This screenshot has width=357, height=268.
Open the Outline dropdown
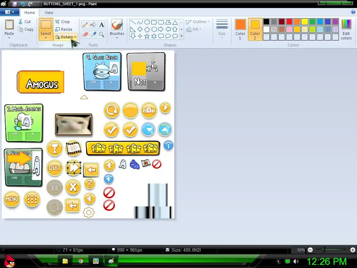[198, 22]
